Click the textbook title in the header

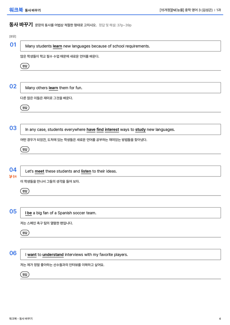[186, 10]
